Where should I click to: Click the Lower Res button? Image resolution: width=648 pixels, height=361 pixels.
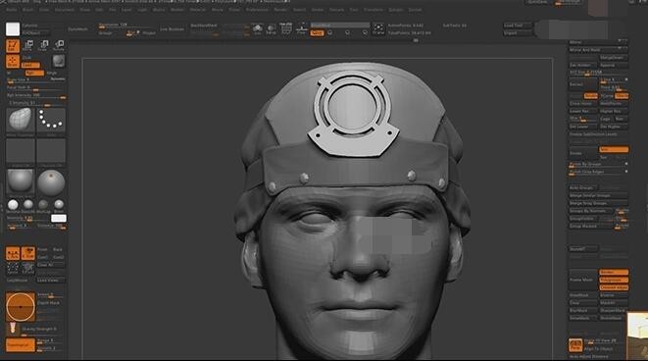(582, 111)
